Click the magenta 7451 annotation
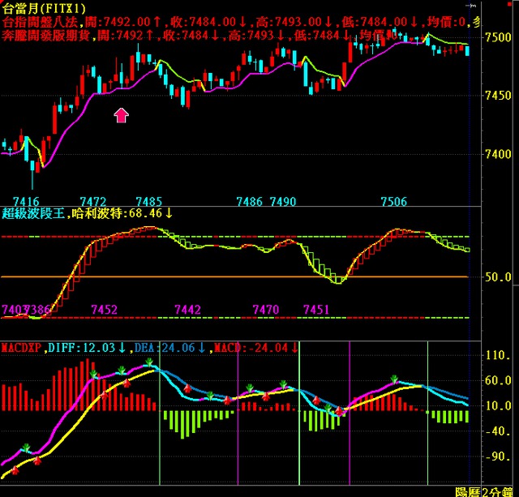Image resolution: width=519 pixels, height=497 pixels. (316, 310)
